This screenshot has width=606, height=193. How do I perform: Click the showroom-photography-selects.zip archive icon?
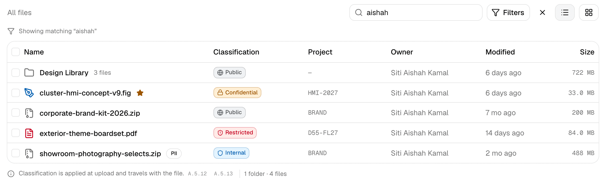click(29, 154)
